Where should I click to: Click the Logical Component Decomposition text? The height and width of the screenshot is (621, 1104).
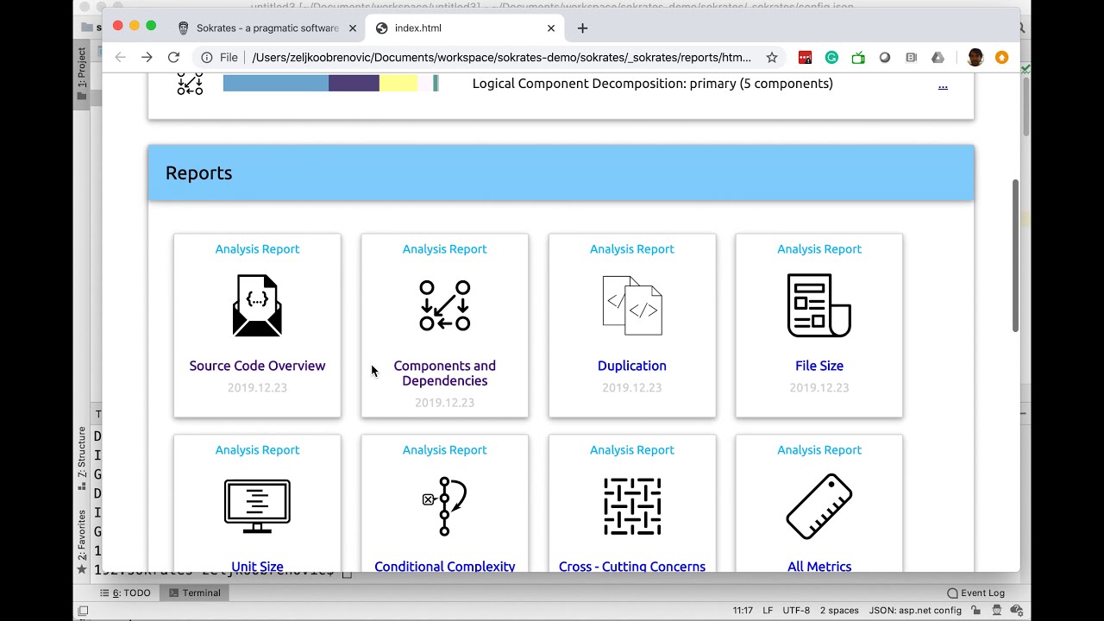[653, 84]
